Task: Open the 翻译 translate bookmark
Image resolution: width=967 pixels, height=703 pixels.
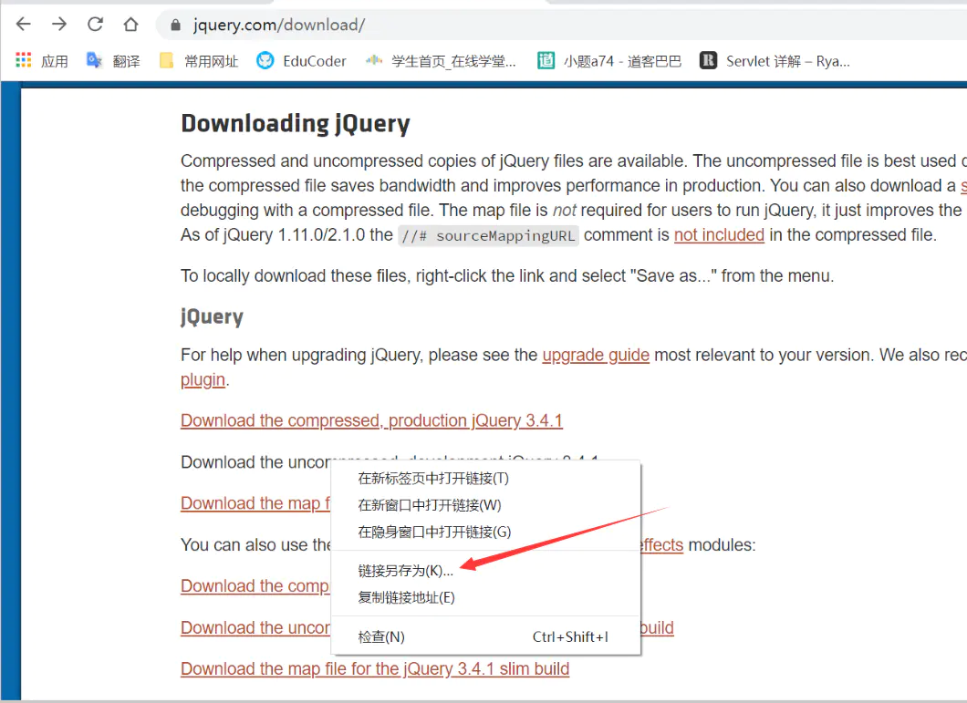Action: pos(113,60)
